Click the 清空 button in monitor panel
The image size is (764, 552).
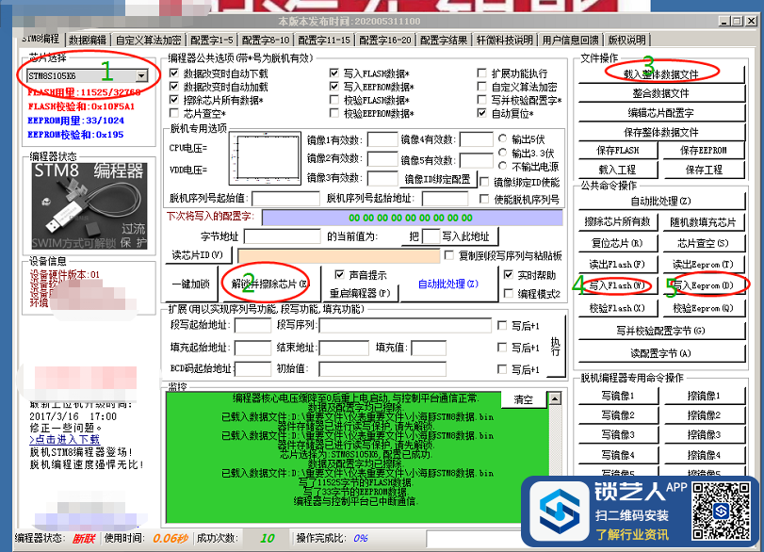coord(523,400)
